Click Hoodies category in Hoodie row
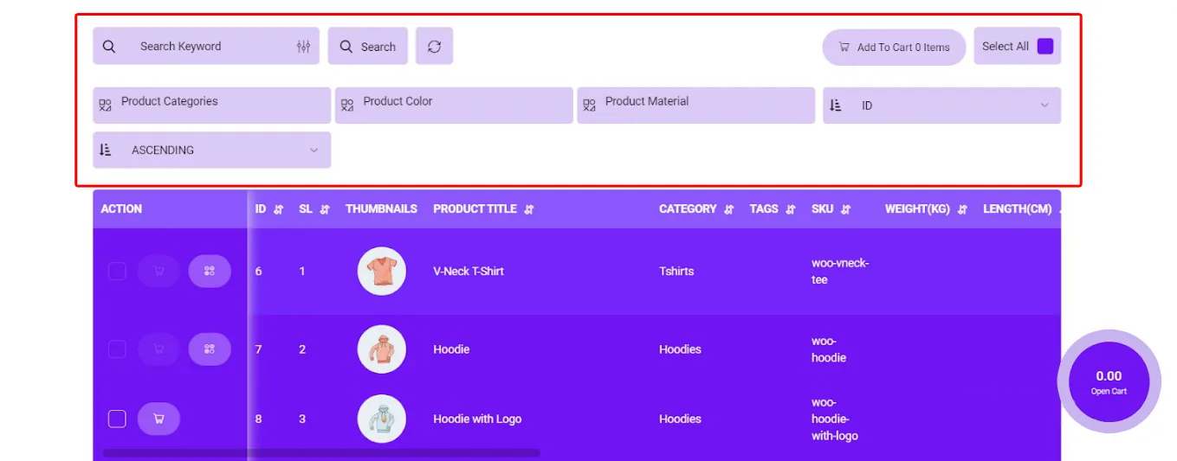Screen dimensions: 1177x461 coord(680,349)
